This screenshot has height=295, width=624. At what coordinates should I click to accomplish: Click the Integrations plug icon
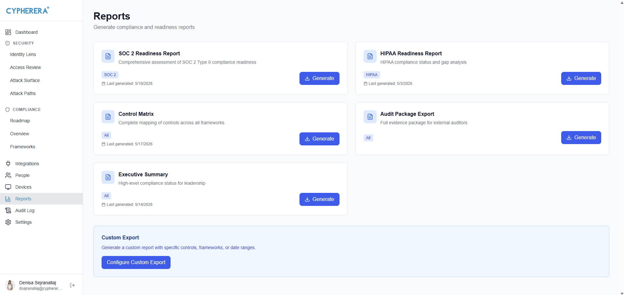8,164
